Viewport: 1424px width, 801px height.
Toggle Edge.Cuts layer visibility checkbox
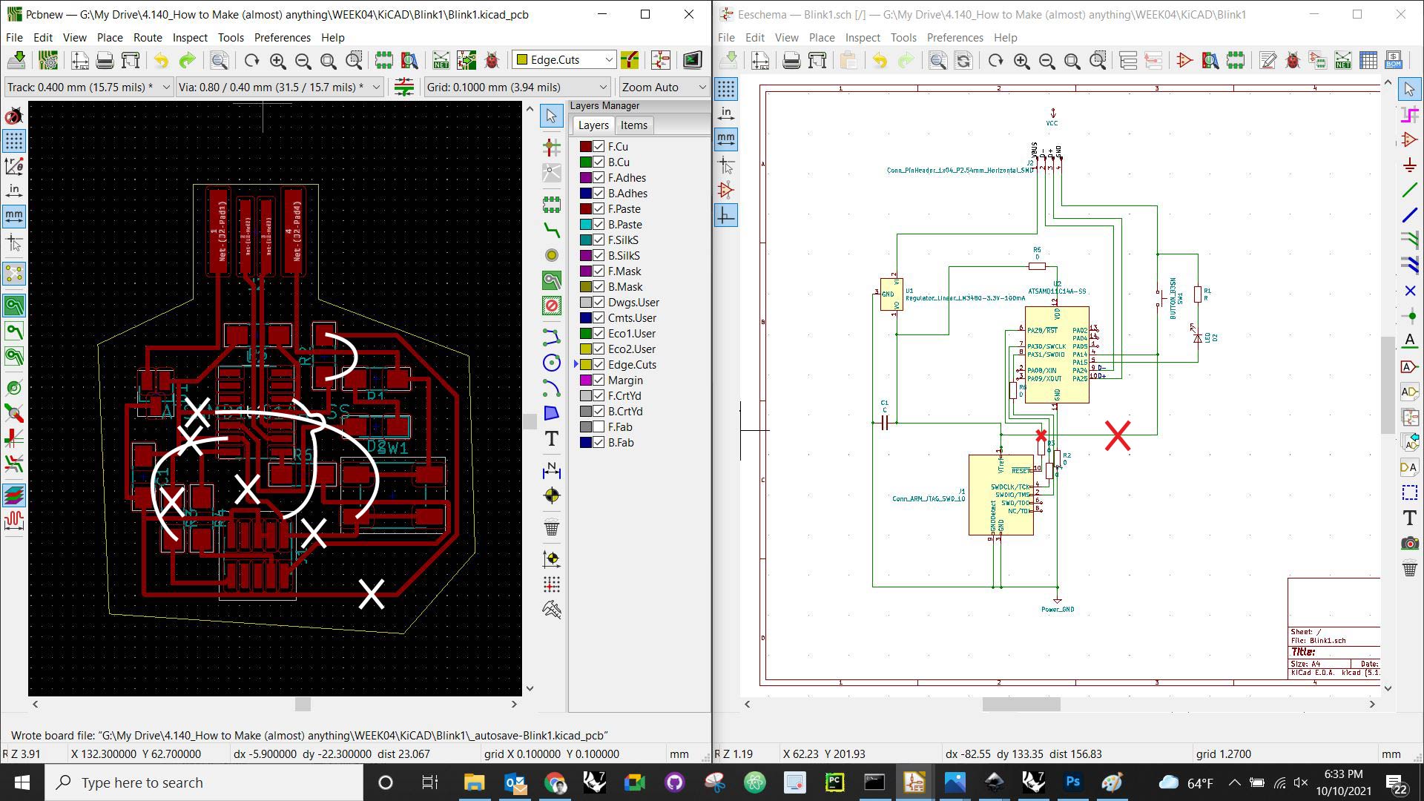pyautogui.click(x=599, y=364)
